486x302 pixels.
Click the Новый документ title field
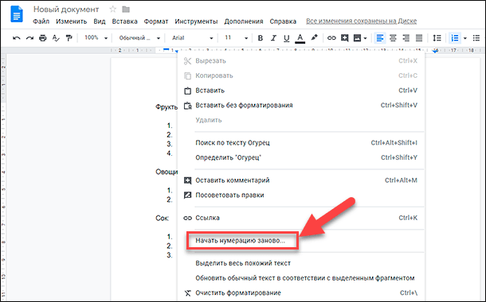pos(66,10)
